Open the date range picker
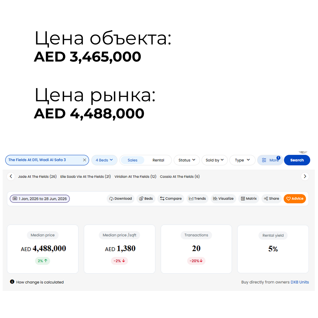318x318 pixels. coord(40,198)
